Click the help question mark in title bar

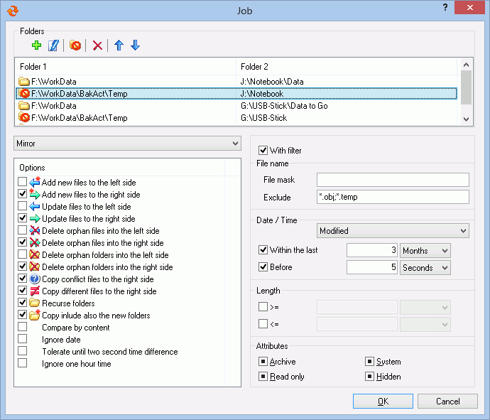(x=445, y=9)
